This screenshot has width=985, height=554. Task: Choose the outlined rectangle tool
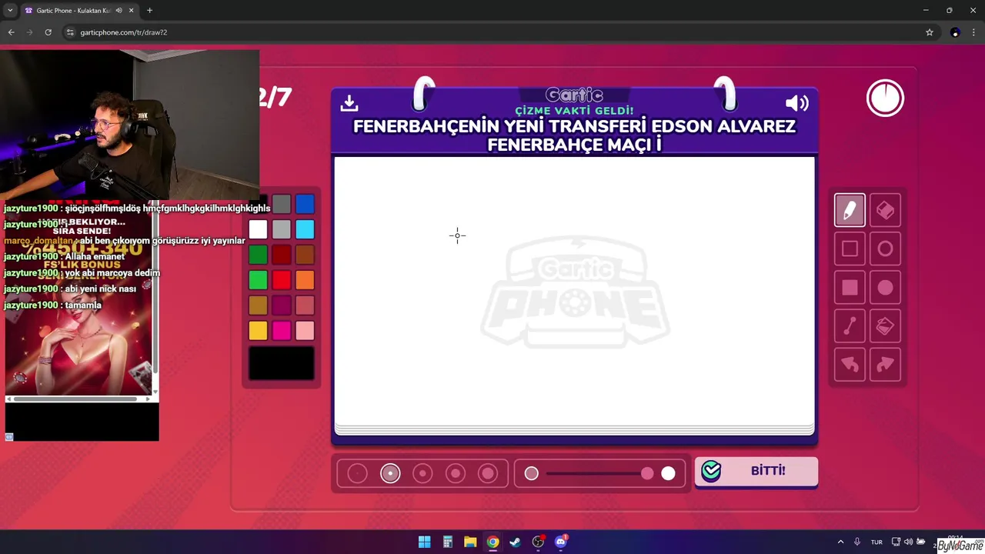pyautogui.click(x=850, y=249)
